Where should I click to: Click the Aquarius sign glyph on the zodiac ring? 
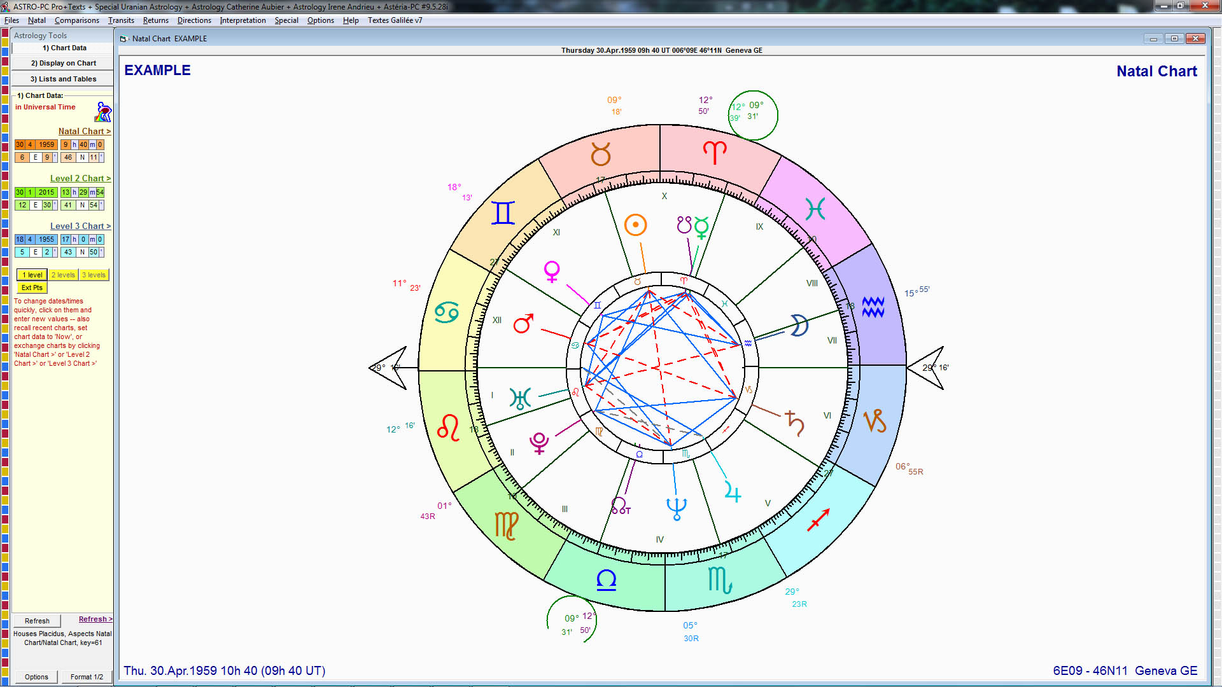pos(873,307)
